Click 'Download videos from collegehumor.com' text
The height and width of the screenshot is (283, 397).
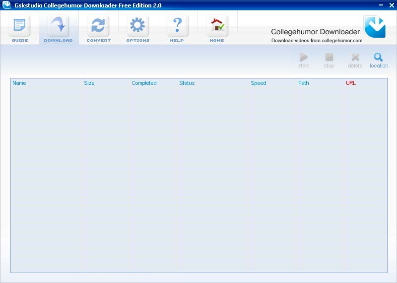coord(317,41)
